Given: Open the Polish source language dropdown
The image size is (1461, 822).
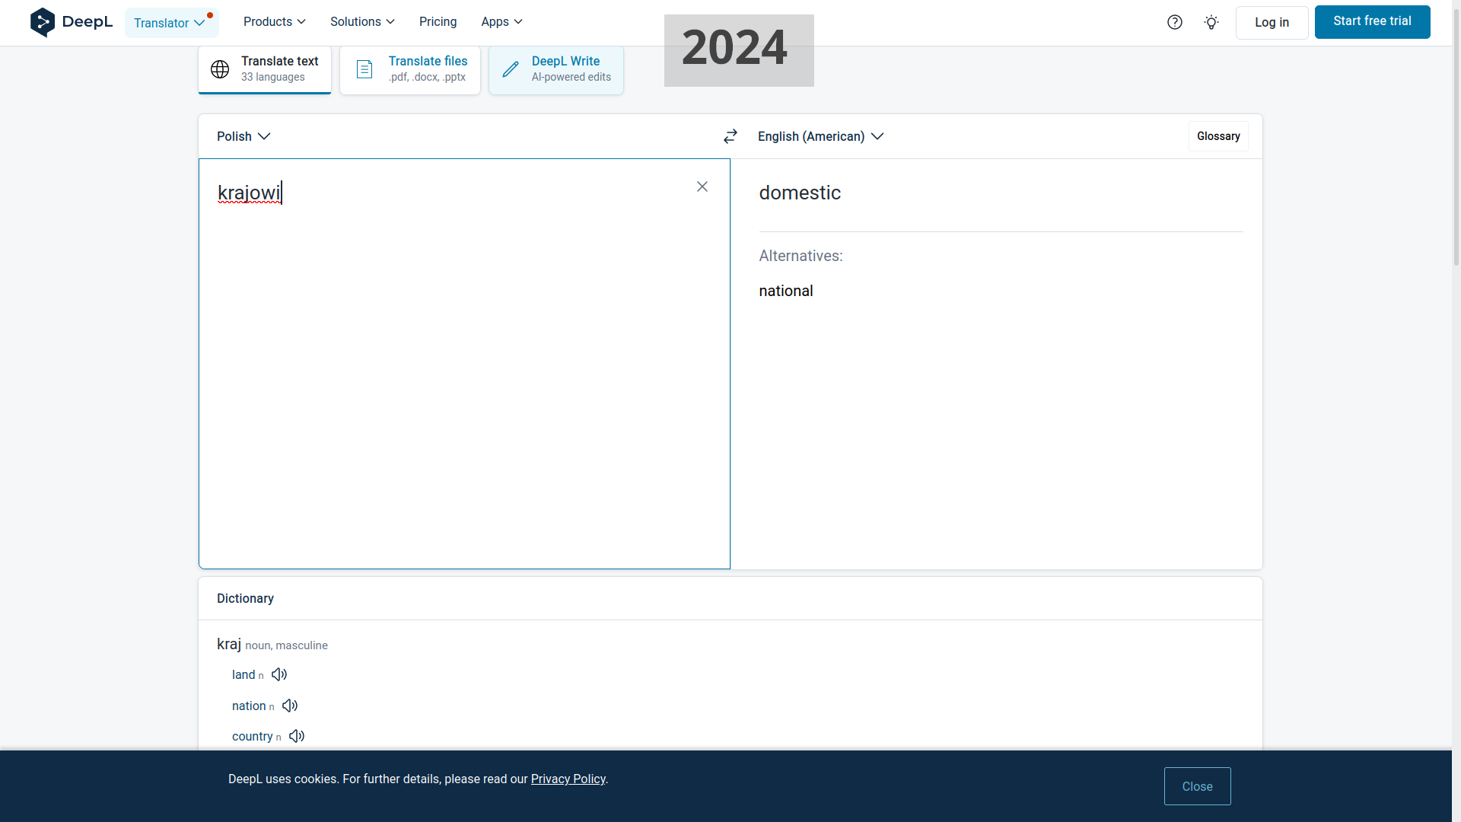Looking at the screenshot, I should pyautogui.click(x=243, y=136).
